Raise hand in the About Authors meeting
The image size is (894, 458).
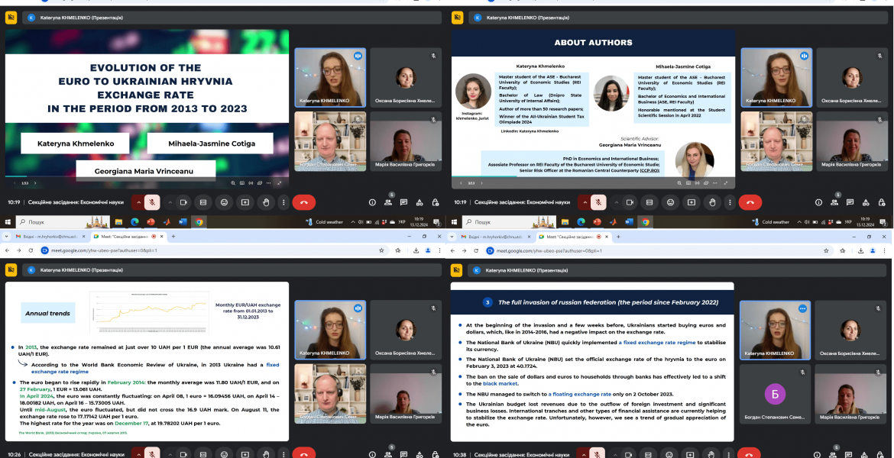click(713, 202)
